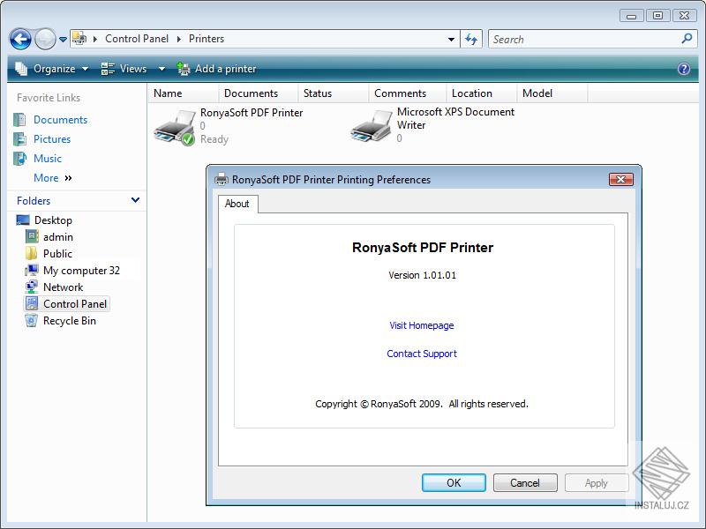Open the Views dropdown arrow
706x529 pixels.
pos(161,70)
